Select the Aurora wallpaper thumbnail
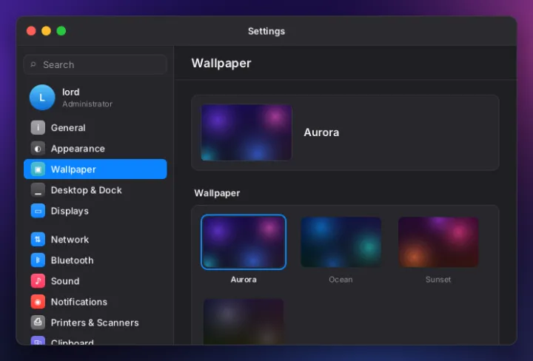This screenshot has width=533, height=361. (x=244, y=242)
